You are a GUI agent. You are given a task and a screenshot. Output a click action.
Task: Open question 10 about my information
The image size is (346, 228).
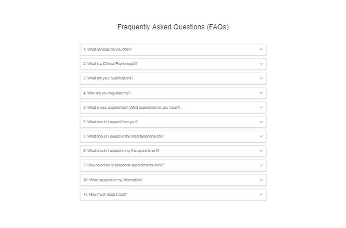[x=173, y=180]
